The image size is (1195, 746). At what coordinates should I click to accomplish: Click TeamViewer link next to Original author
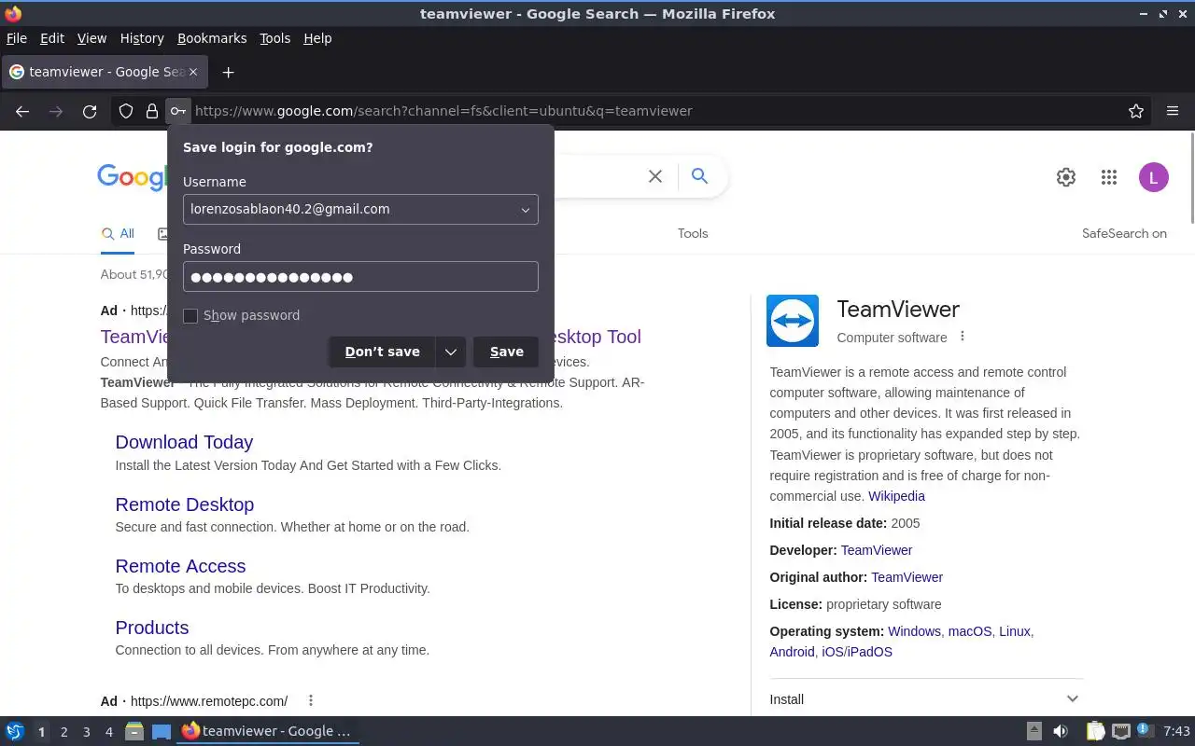click(907, 577)
